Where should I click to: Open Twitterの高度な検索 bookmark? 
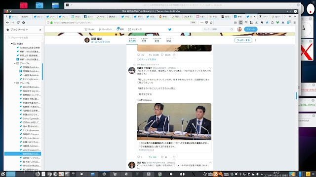point(30,48)
